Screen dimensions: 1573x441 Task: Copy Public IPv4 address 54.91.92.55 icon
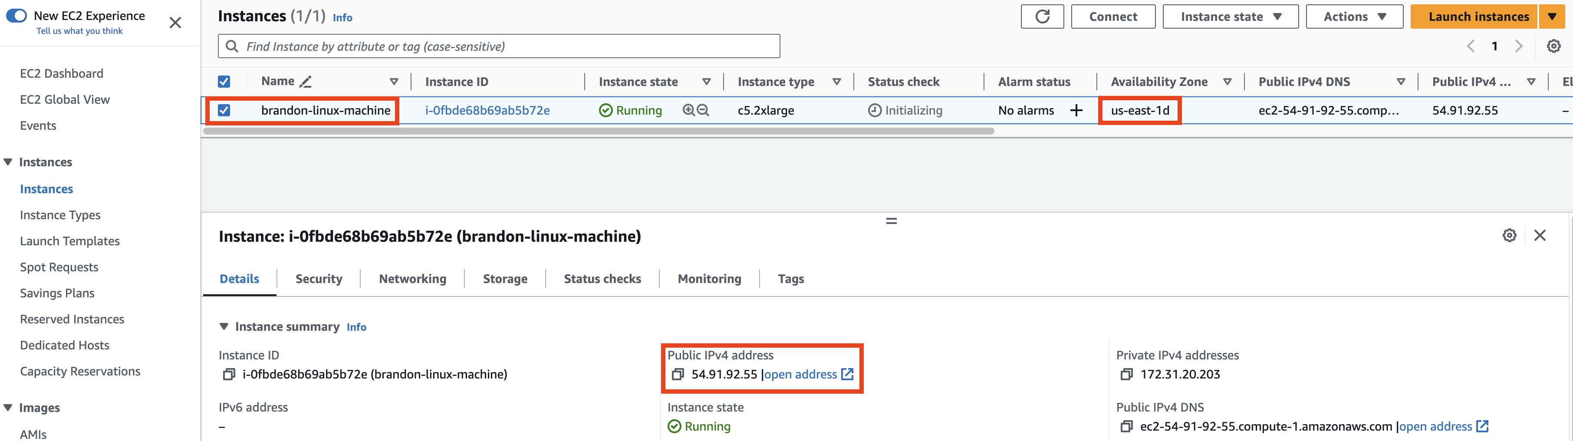click(x=677, y=375)
